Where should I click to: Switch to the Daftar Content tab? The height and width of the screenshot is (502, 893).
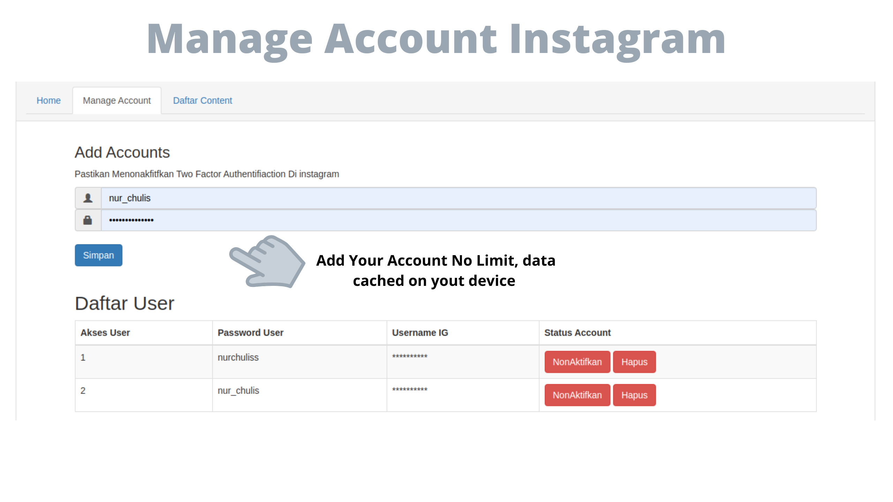click(202, 100)
